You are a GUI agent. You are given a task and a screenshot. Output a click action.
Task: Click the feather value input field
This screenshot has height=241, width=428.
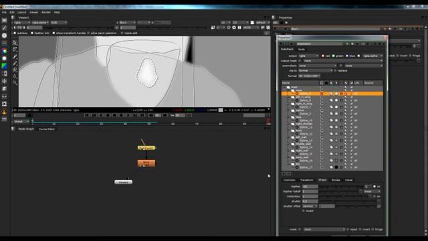click(x=310, y=187)
